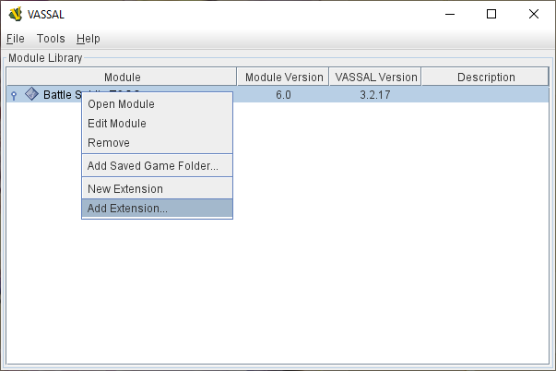
Task: Minimize the VASSAL window
Action: tap(450, 14)
